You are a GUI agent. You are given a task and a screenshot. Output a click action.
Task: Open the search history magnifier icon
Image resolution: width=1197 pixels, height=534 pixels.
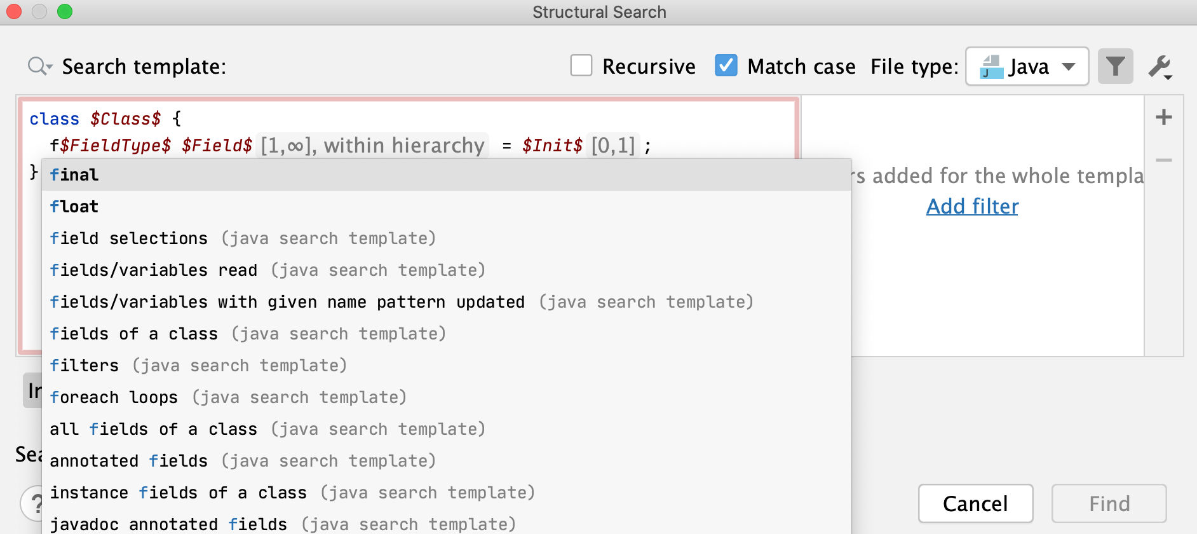click(x=39, y=66)
